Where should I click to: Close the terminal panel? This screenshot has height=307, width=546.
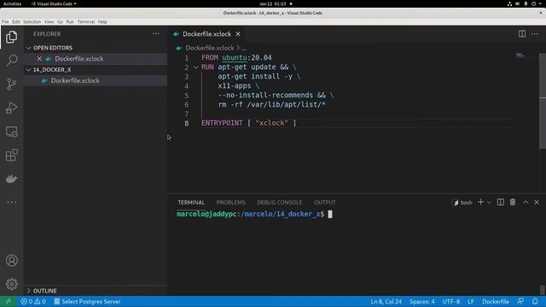tap(537, 202)
